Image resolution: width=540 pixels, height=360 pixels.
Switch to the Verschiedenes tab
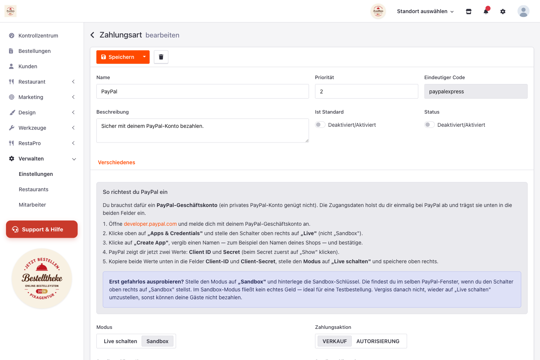pos(117,162)
